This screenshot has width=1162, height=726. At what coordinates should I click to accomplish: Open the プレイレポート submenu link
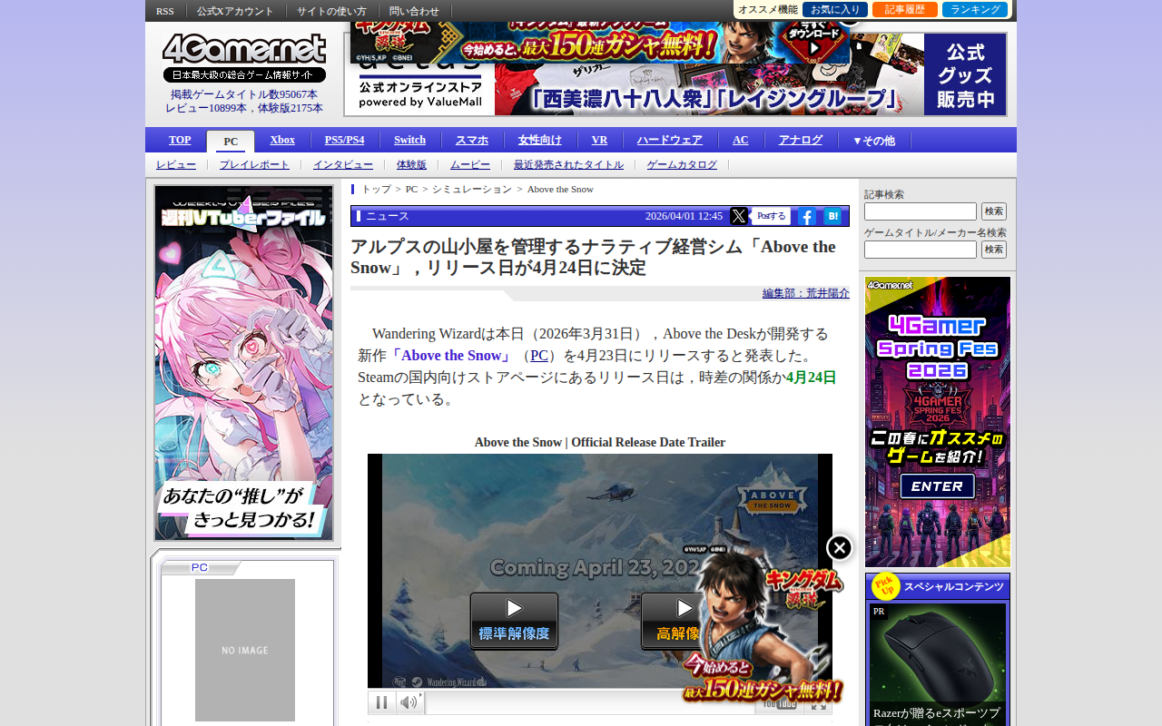click(x=254, y=164)
